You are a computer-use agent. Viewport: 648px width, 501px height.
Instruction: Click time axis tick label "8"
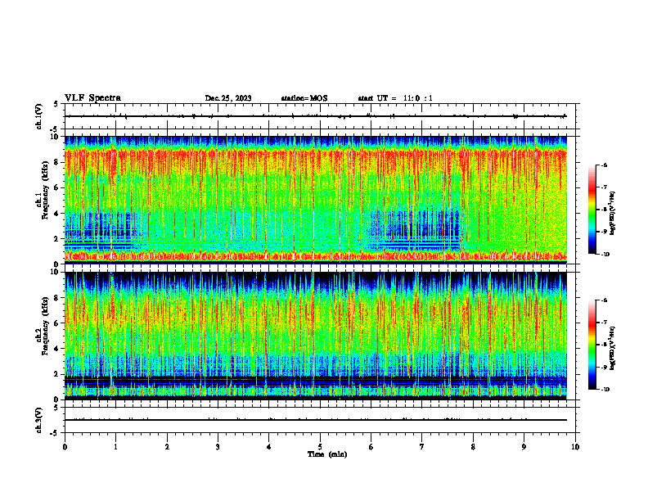[473, 447]
